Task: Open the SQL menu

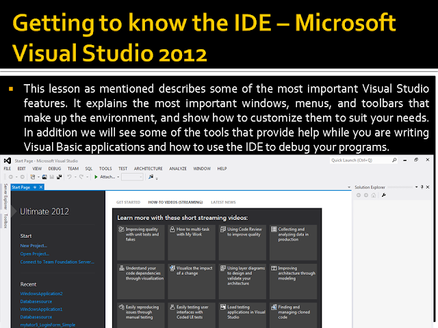Action: (88, 169)
